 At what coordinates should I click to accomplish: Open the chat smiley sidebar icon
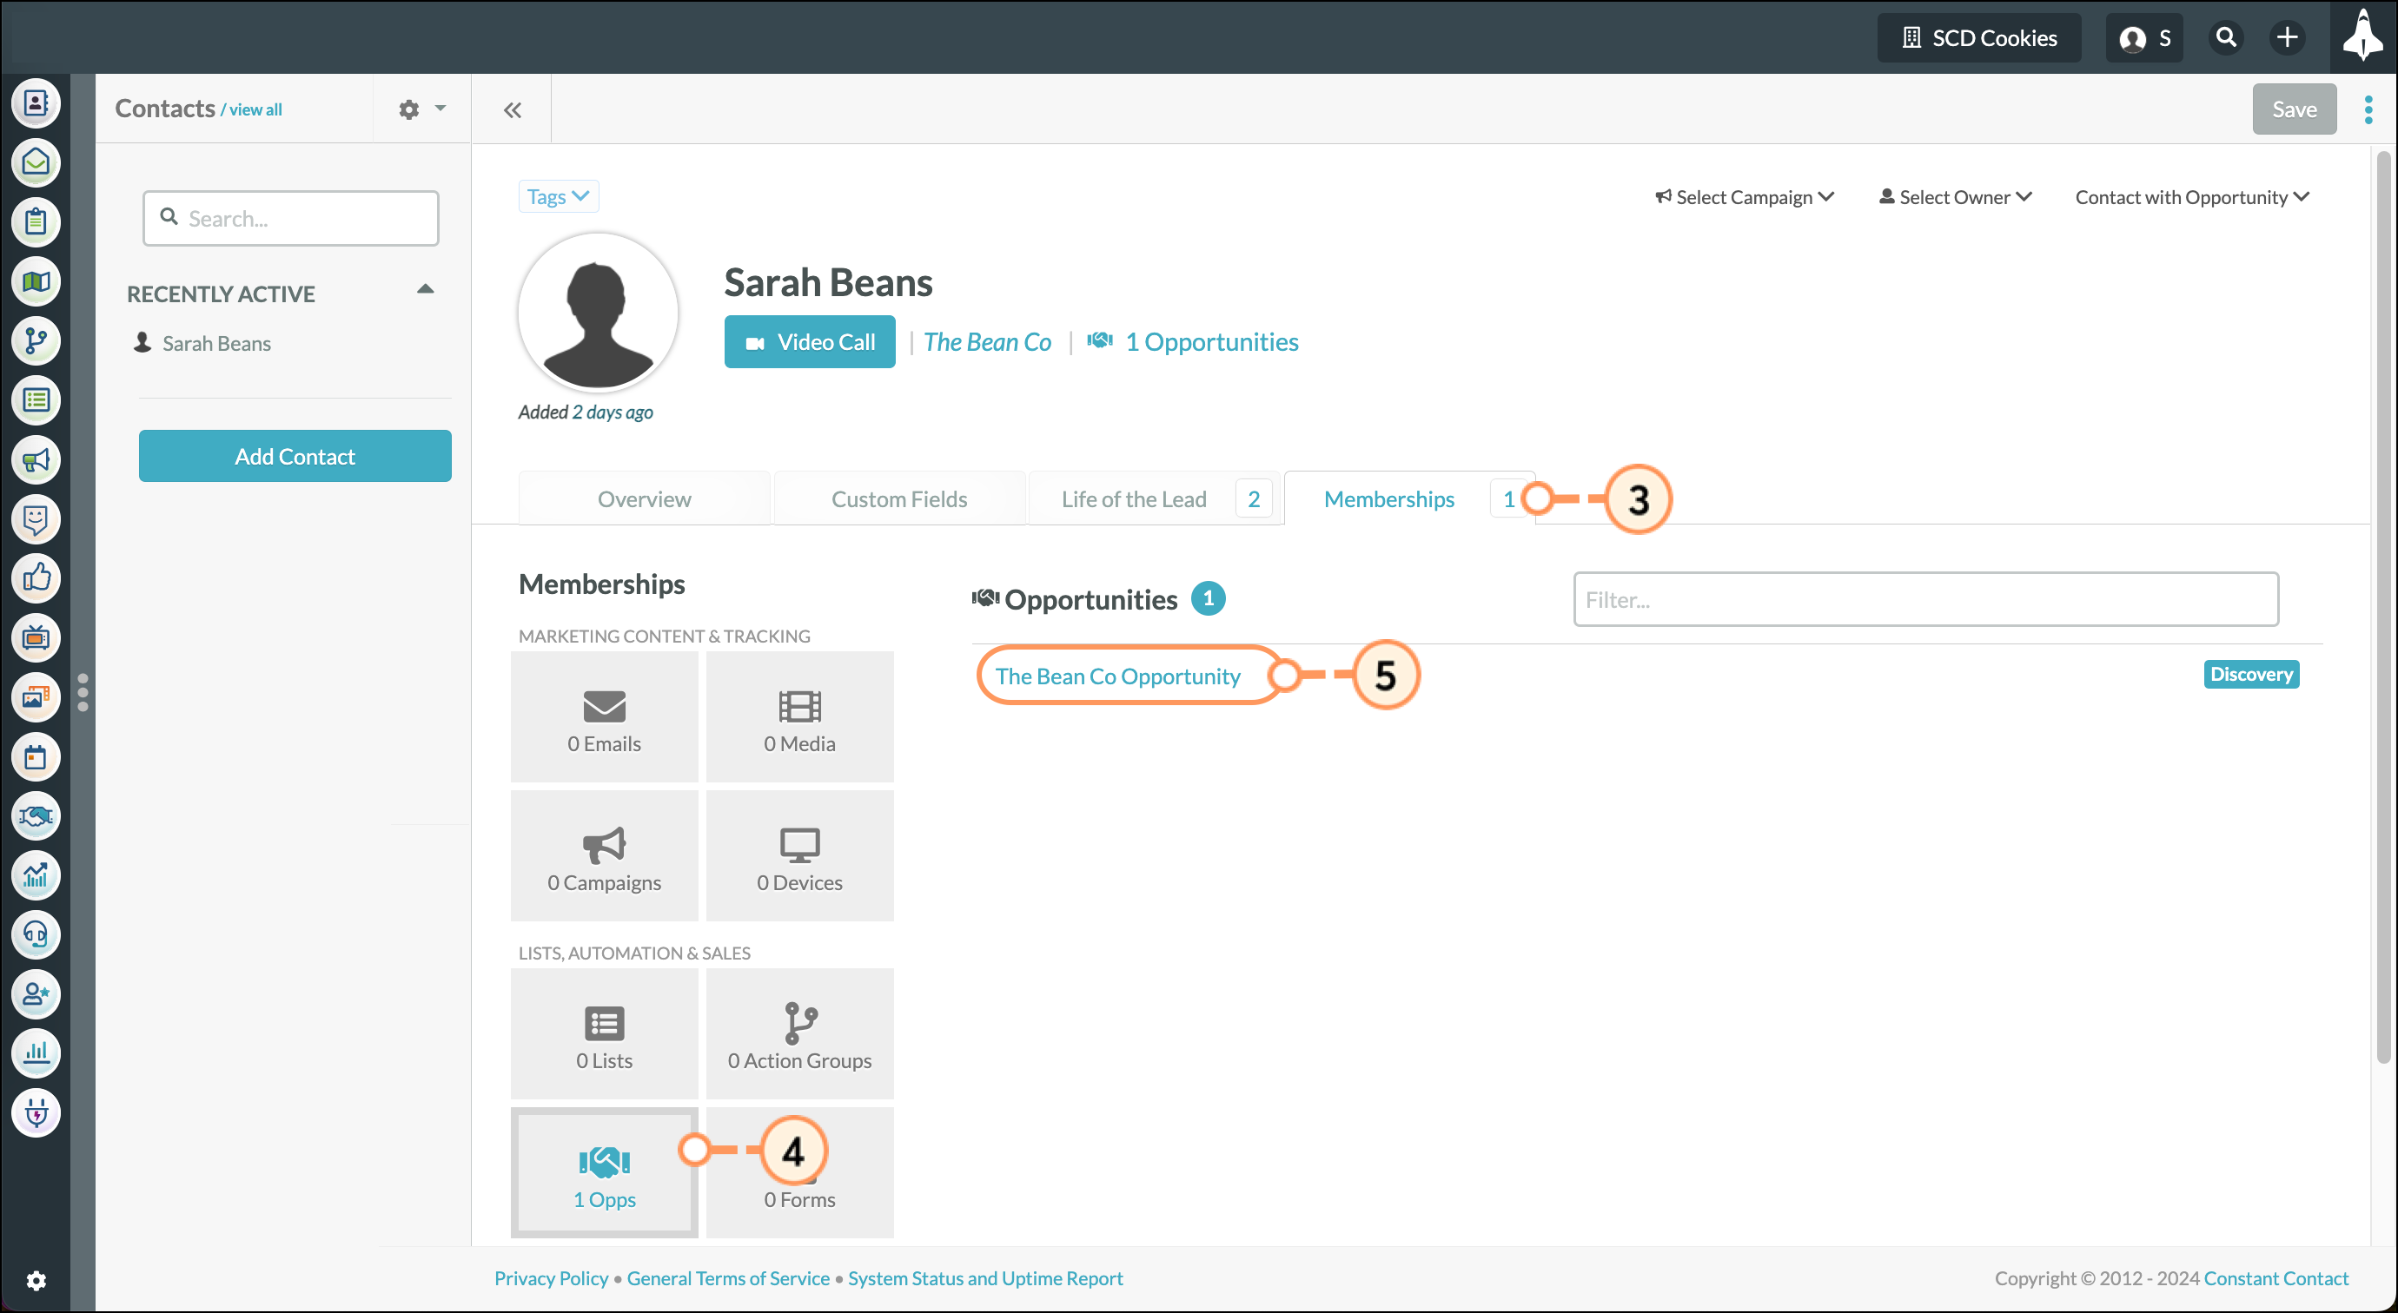[x=36, y=519]
